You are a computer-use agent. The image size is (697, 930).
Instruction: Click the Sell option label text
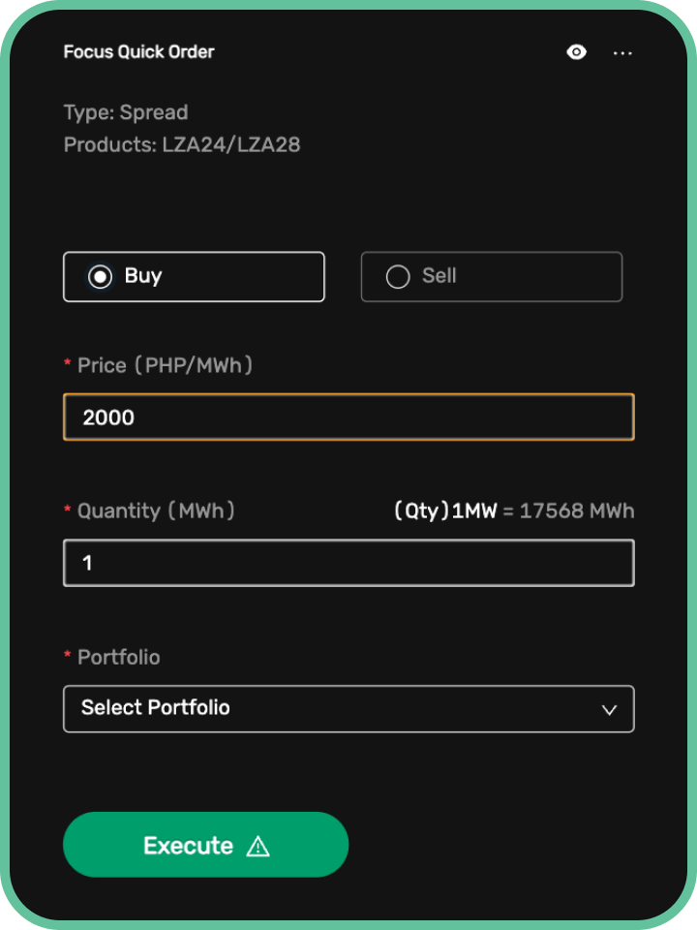[439, 276]
